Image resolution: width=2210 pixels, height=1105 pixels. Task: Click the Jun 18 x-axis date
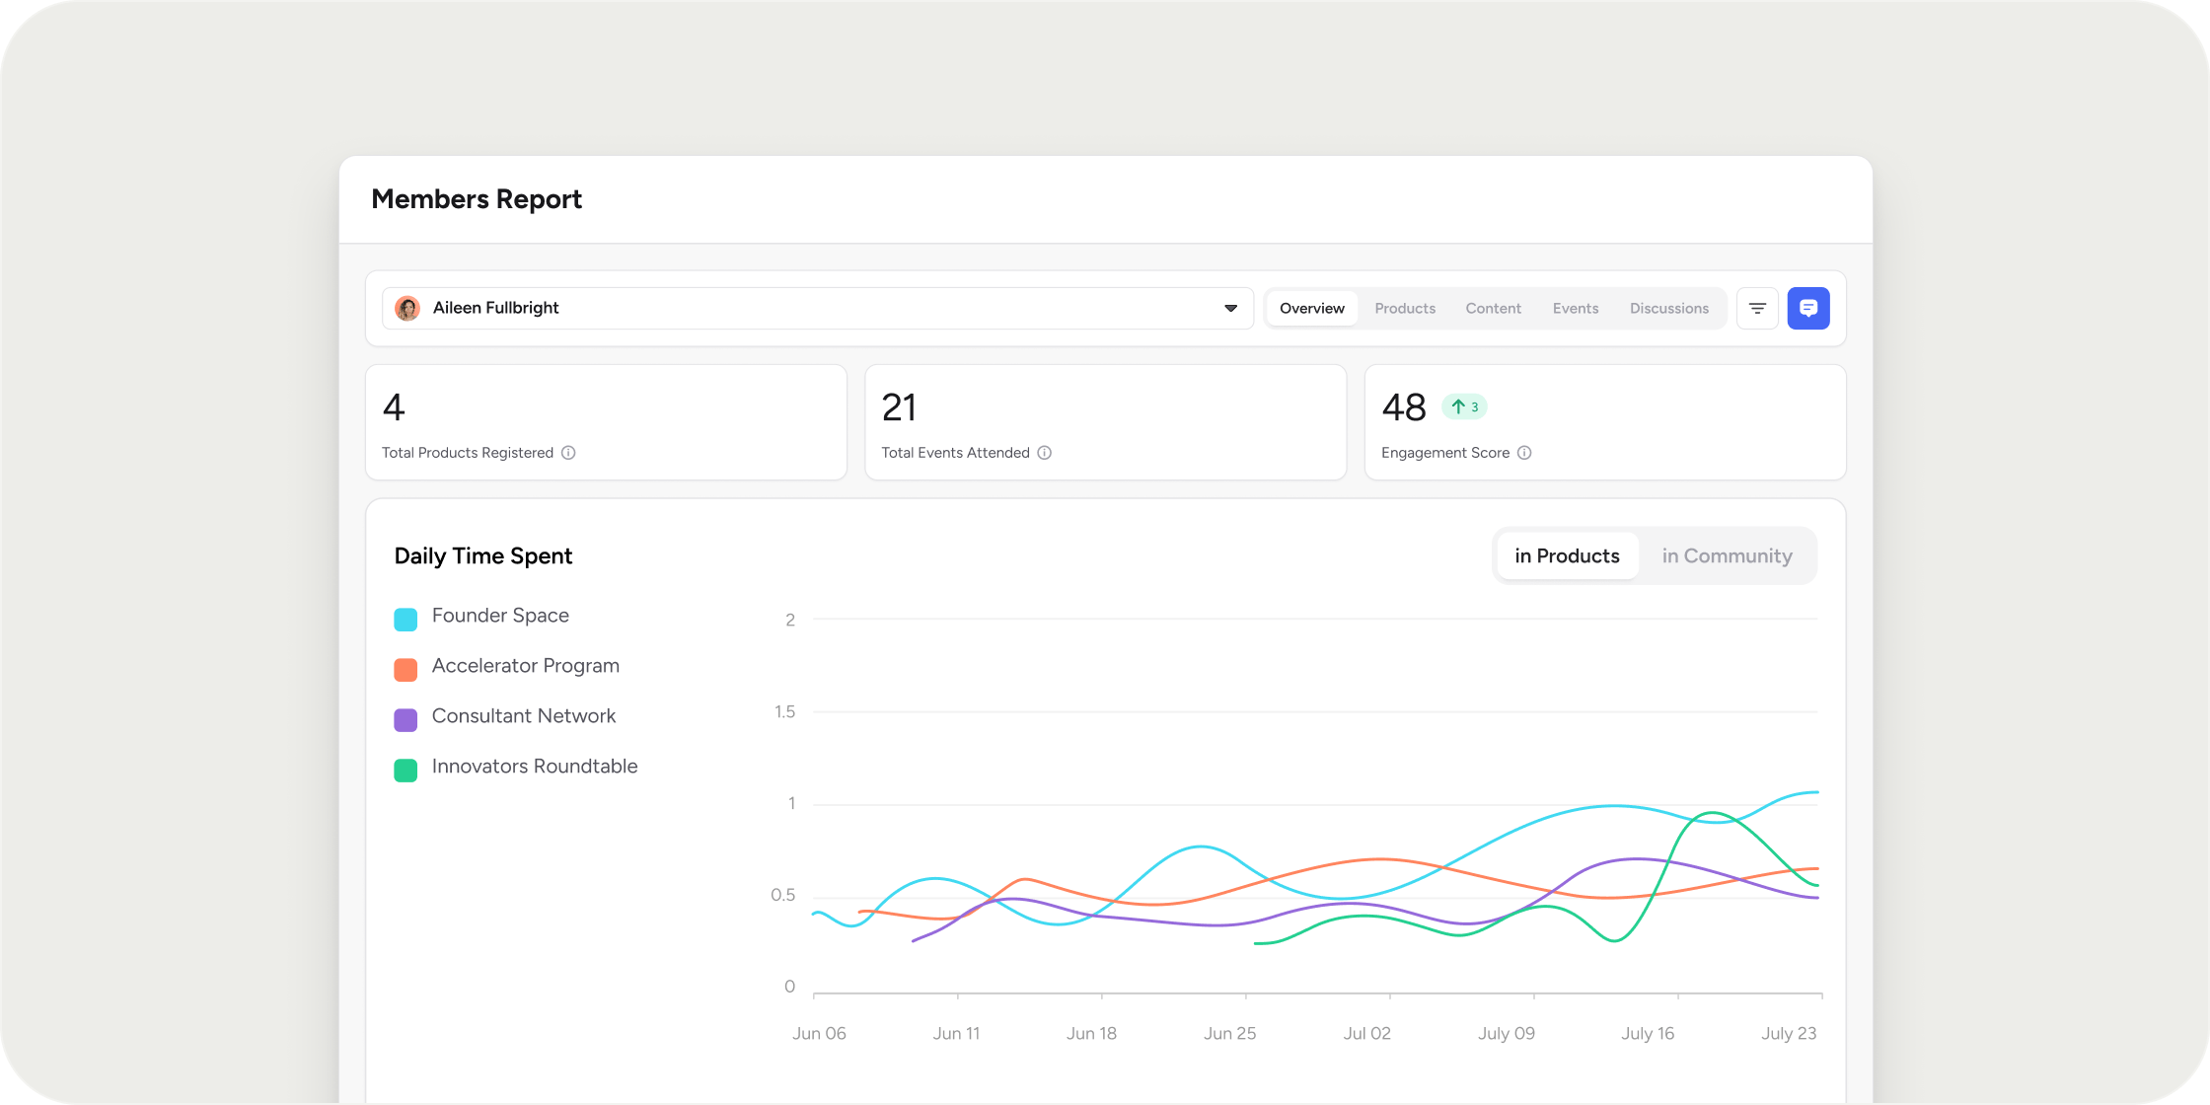point(1091,1034)
